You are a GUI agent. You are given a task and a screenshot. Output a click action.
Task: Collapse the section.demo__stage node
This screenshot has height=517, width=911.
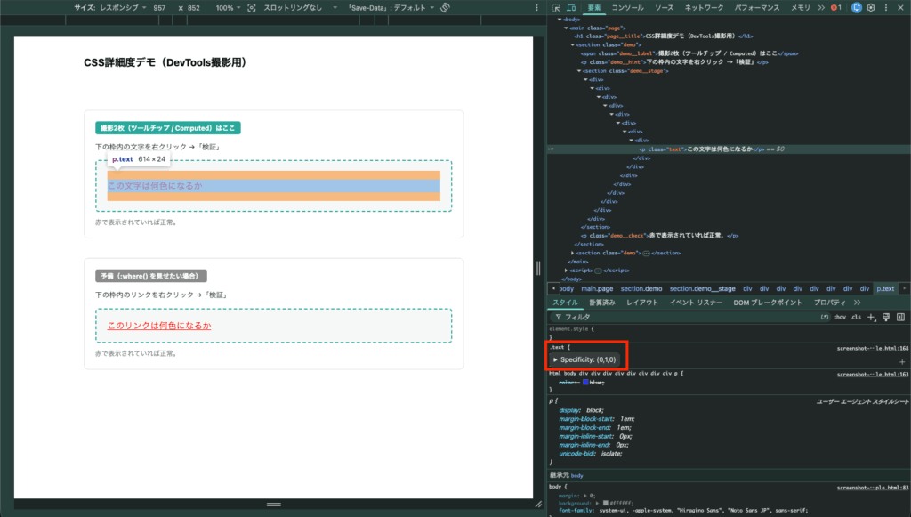579,71
